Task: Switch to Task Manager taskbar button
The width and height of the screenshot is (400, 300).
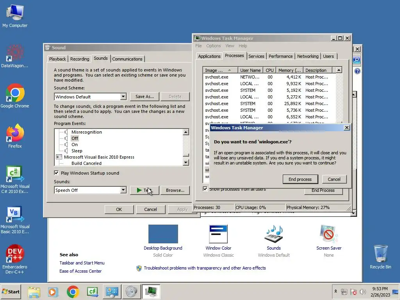Action: pyautogui.click(x=151, y=292)
